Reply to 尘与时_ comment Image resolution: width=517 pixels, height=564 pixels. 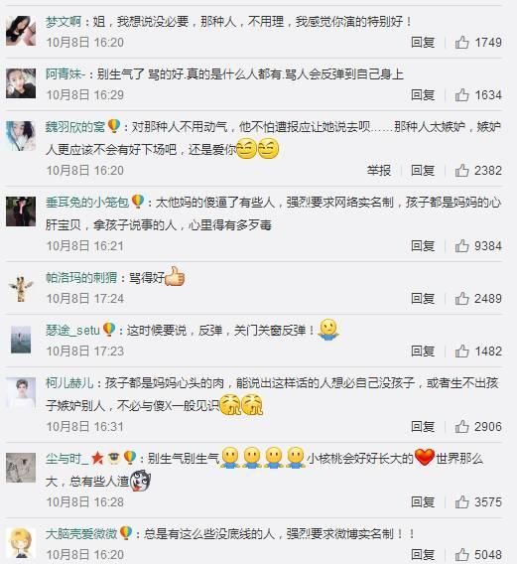pos(423,502)
